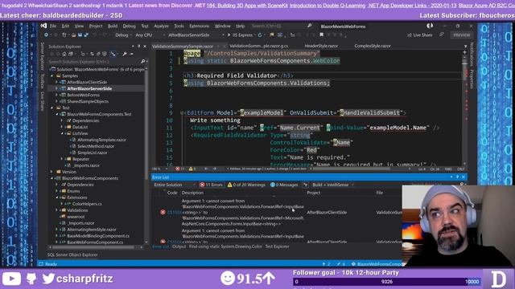The width and height of the screenshot is (515, 289).
Task: Select SimpleList.razor file in tree
Action: click(x=93, y=153)
